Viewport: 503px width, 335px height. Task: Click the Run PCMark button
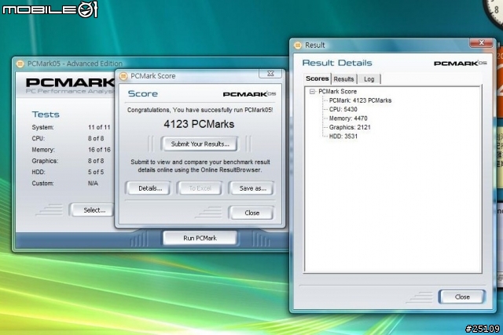pos(200,238)
